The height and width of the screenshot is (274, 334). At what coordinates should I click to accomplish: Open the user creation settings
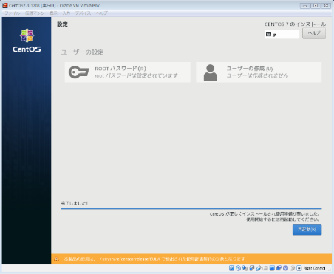pos(259,72)
